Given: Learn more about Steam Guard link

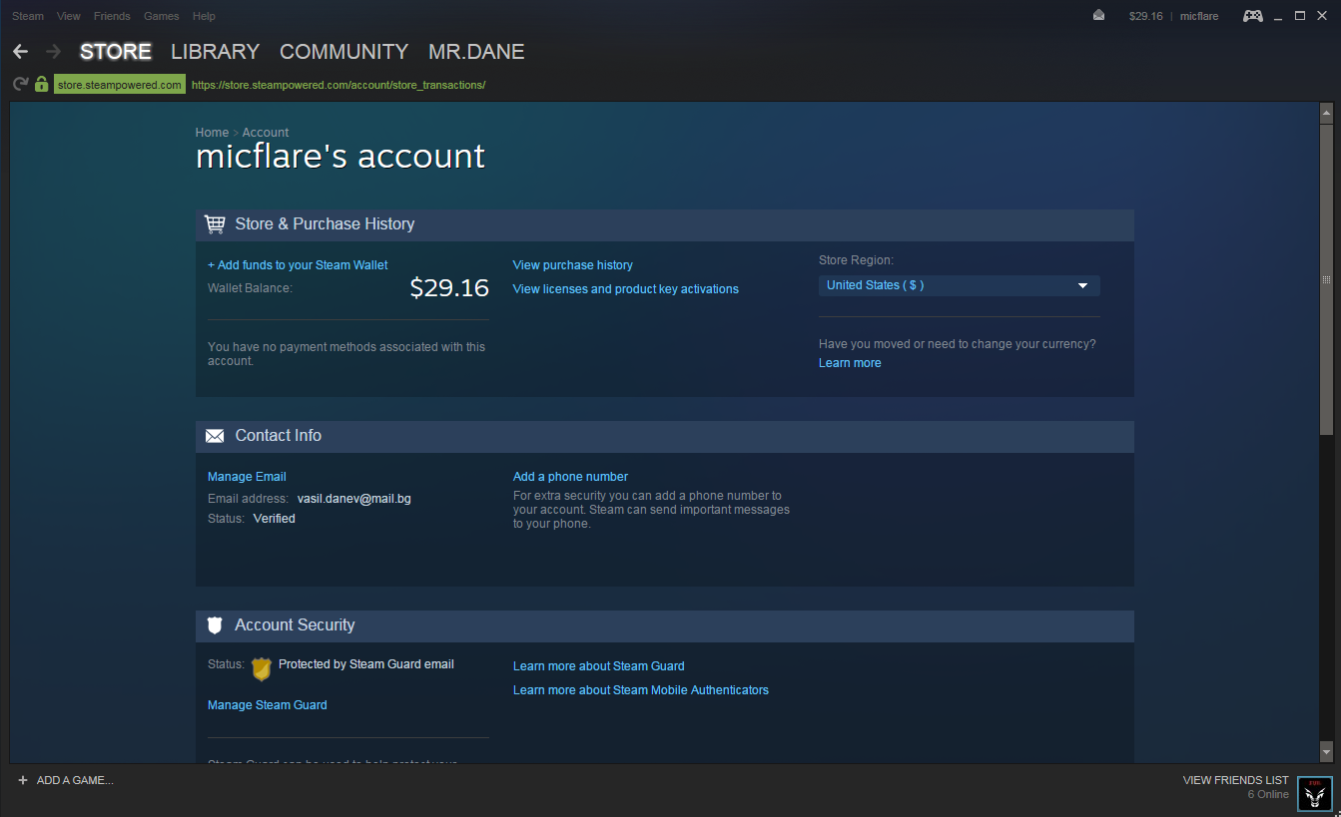Looking at the screenshot, I should pyautogui.click(x=599, y=666).
